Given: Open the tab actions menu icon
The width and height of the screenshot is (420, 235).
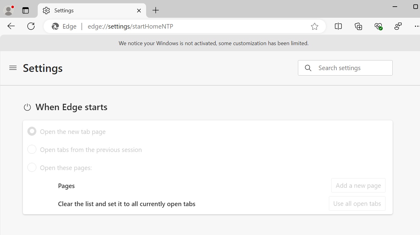Looking at the screenshot, I should (x=26, y=10).
